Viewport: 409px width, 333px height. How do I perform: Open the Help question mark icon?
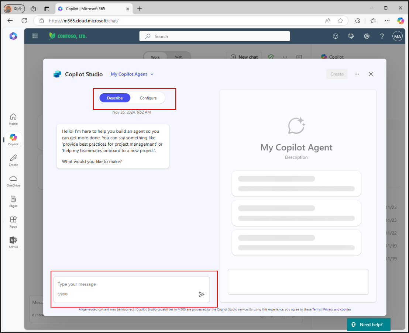pos(382,36)
